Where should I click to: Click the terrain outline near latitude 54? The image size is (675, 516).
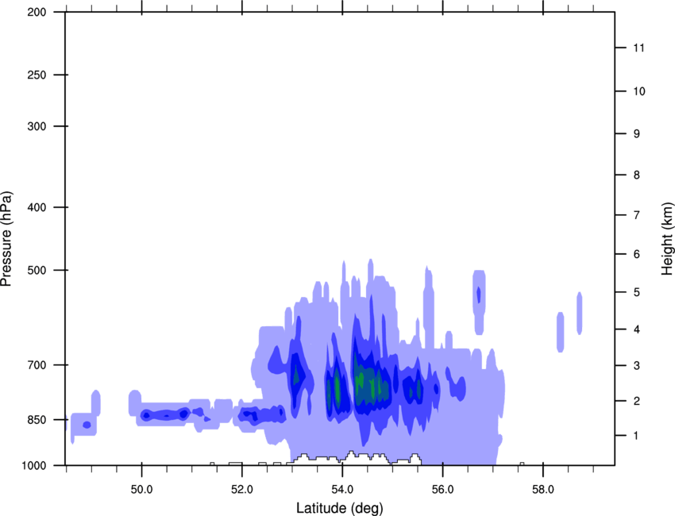353,457
